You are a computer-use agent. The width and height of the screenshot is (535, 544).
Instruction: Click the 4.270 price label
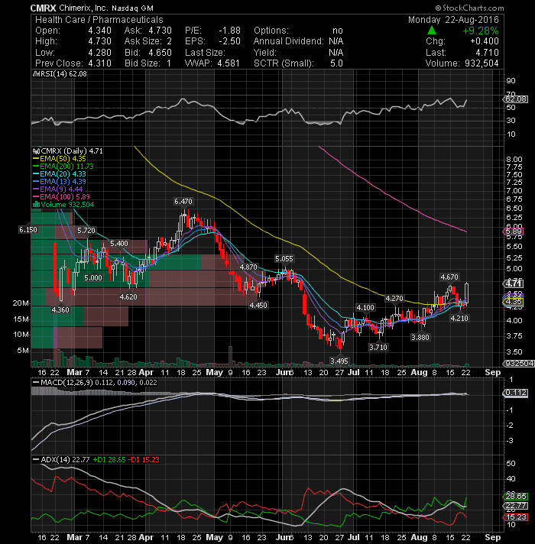tap(394, 299)
